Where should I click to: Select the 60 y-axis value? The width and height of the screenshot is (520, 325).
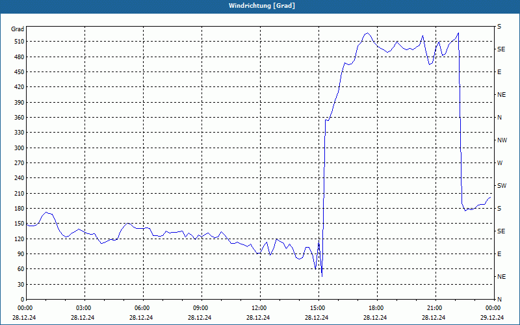tap(21, 269)
